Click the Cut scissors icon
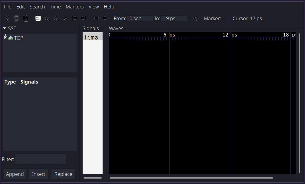 [7, 18]
